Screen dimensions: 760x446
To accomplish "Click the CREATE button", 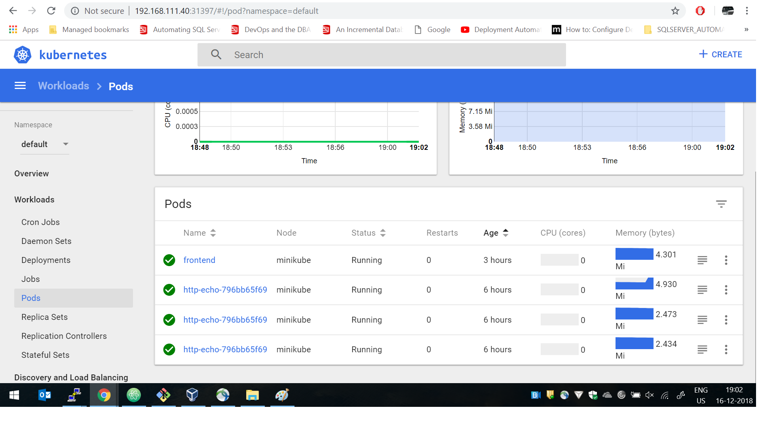I will pos(720,55).
